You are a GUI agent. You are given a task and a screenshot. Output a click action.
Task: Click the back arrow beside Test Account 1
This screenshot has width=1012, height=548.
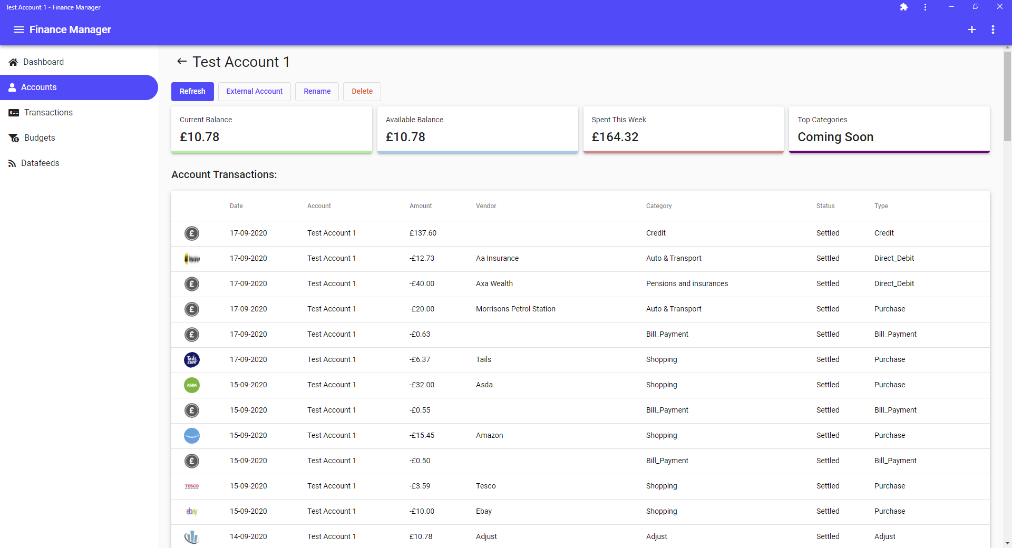point(182,62)
